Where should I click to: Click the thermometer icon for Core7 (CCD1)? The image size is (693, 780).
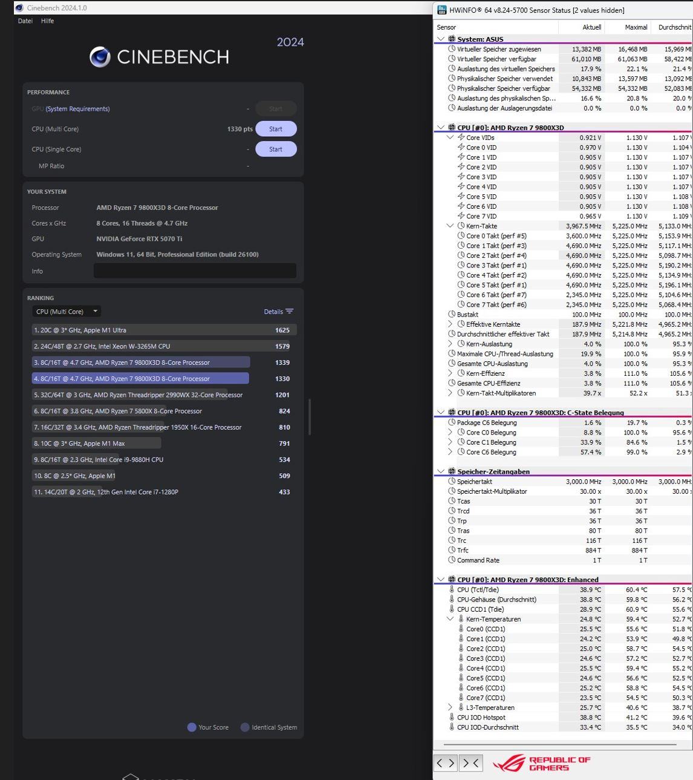click(x=461, y=698)
